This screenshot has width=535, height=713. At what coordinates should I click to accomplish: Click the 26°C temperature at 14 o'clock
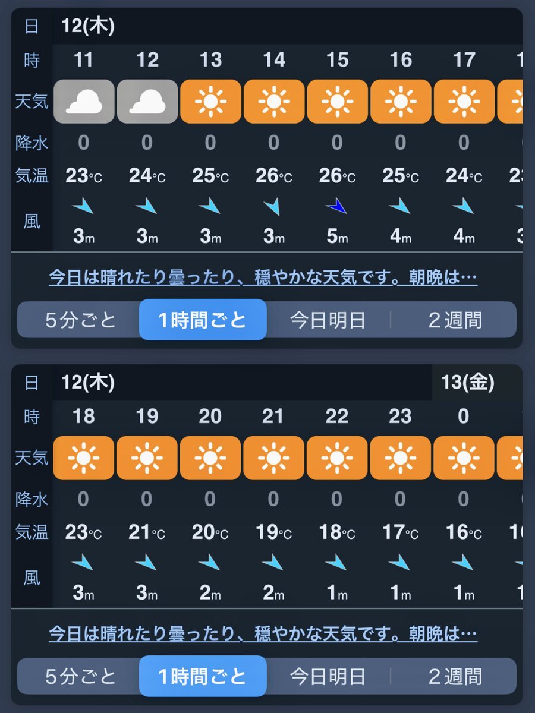[273, 176]
